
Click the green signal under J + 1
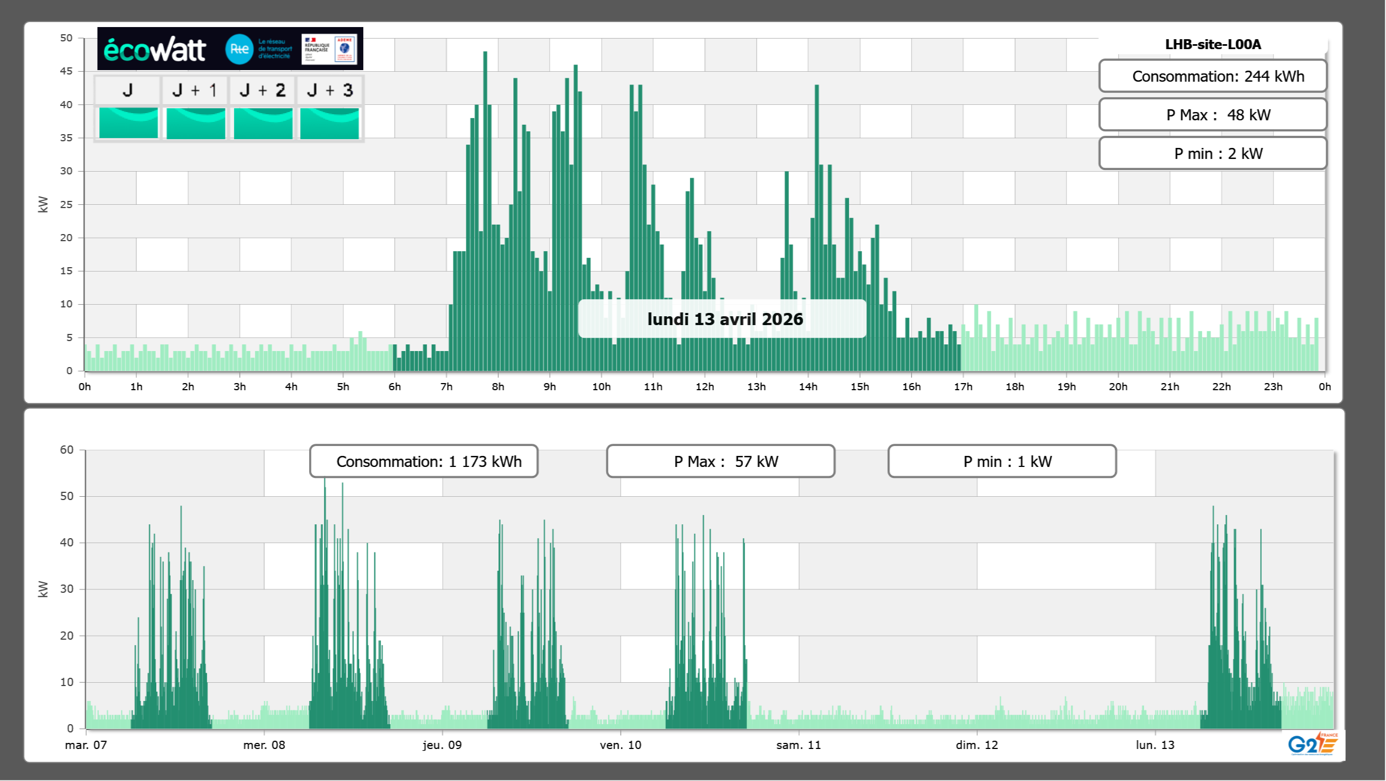(195, 123)
